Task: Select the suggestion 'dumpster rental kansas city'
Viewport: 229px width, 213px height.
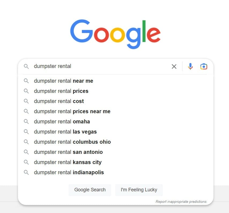Action: 67,162
